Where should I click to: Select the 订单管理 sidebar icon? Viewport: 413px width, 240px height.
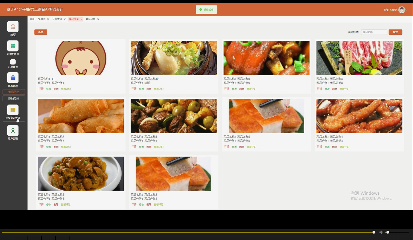click(13, 62)
